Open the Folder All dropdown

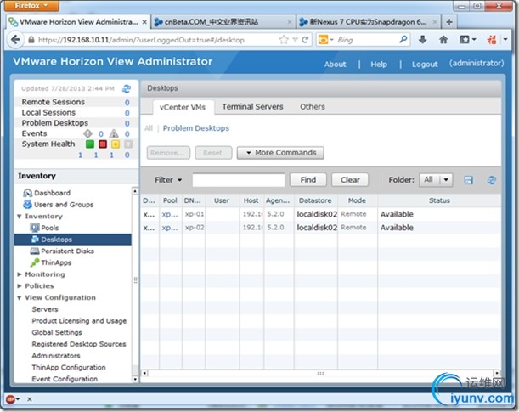436,180
